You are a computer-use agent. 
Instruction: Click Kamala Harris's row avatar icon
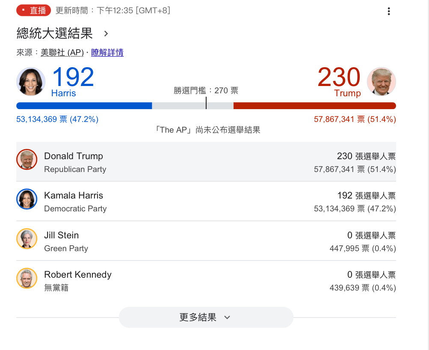27,199
